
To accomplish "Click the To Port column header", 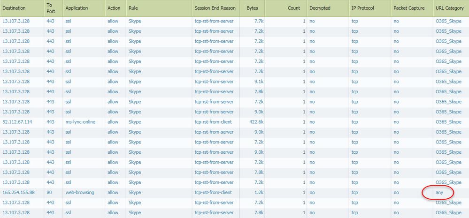I will (51, 8).
